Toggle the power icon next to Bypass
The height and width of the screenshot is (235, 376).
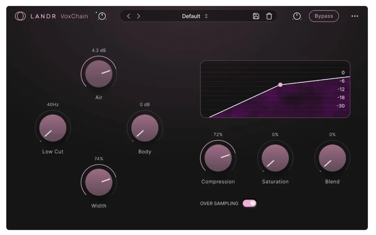pyautogui.click(x=297, y=16)
